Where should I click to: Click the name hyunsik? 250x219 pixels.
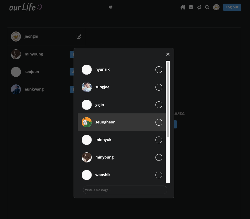point(102,70)
